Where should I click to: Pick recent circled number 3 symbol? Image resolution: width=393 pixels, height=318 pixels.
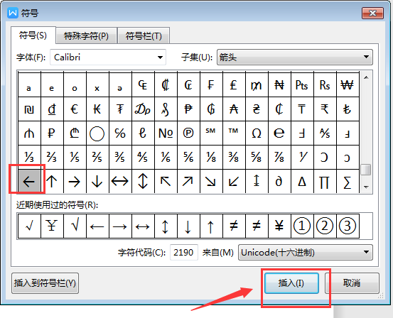point(348,226)
